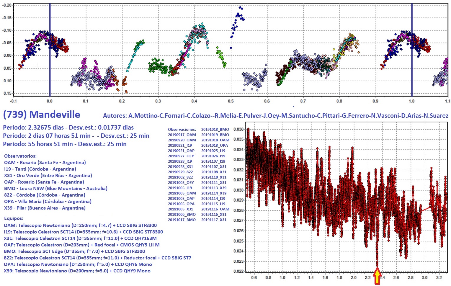Click observation entry "20191005_OPA"
The height and width of the screenshot is (286, 451).
pyautogui.click(x=181, y=204)
